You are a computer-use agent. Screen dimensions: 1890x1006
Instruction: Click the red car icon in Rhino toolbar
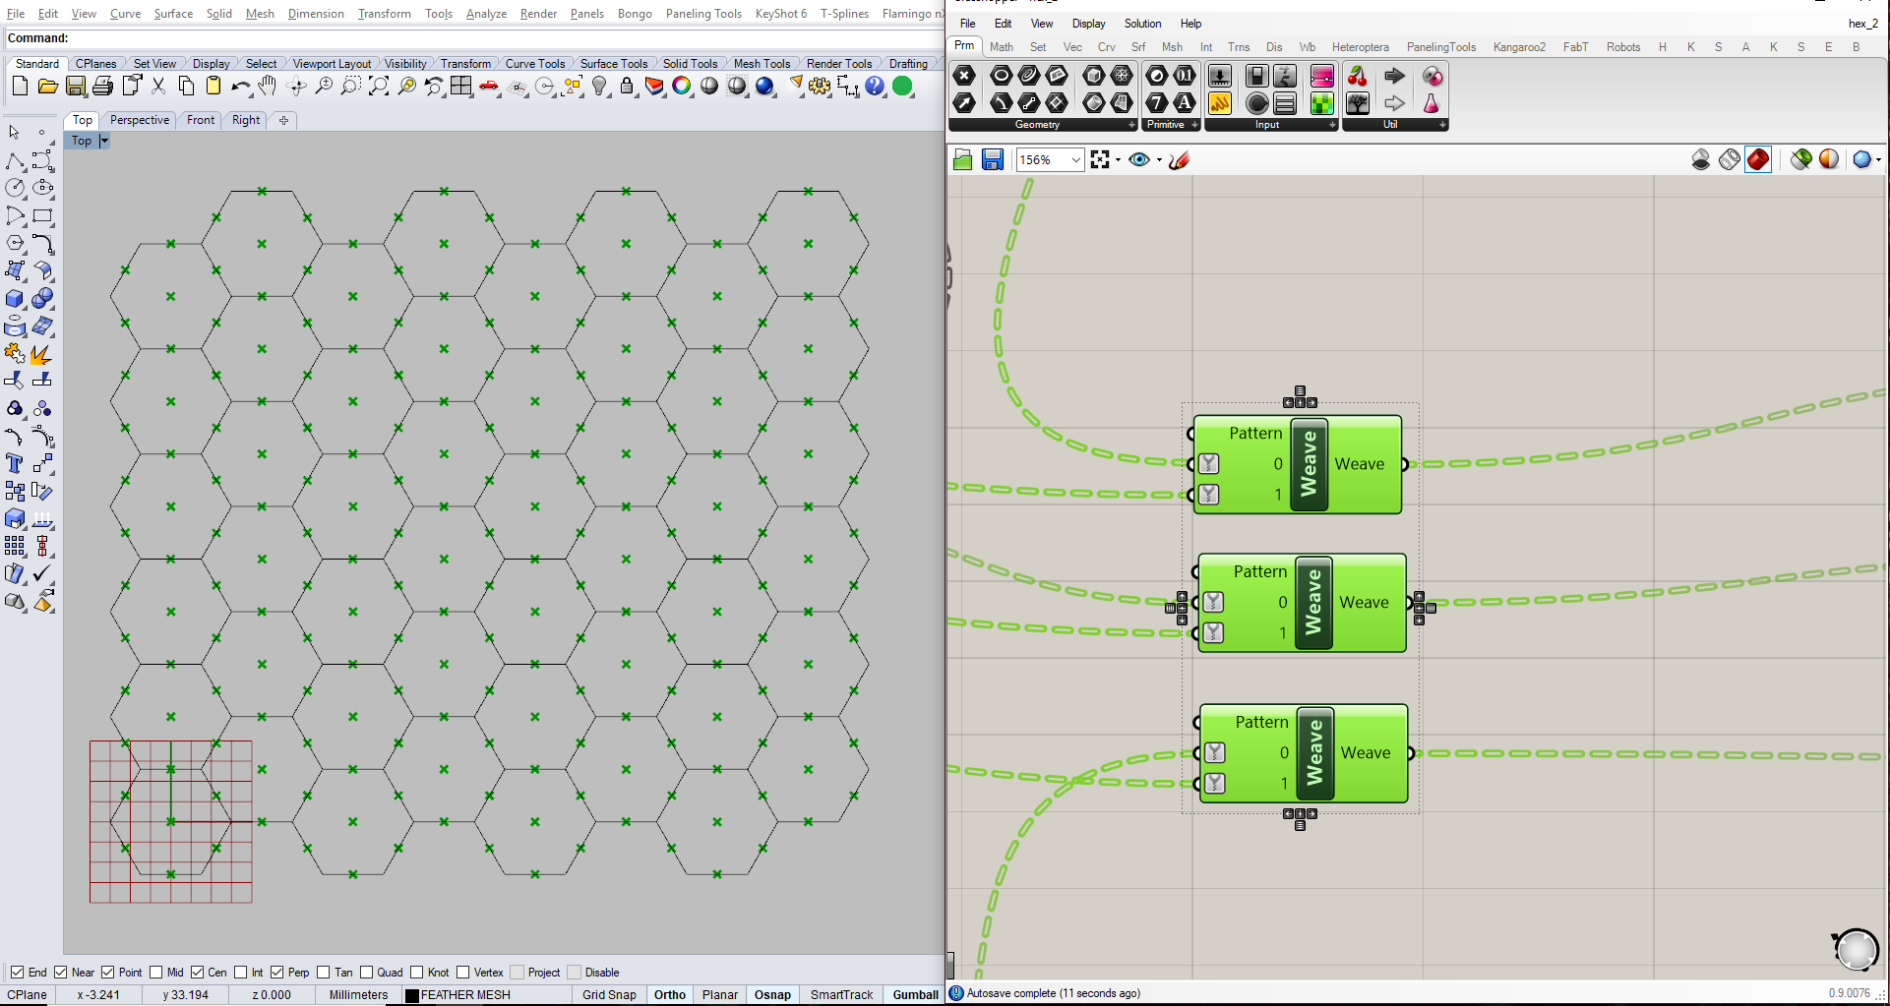[x=489, y=87]
